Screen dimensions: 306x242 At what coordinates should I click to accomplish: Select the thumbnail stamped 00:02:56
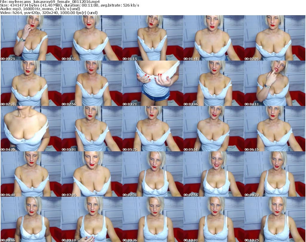(92, 83)
